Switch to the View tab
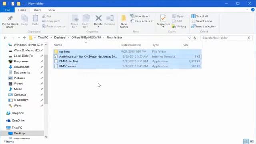The height and width of the screenshot is (144, 256). [x=52, y=10]
